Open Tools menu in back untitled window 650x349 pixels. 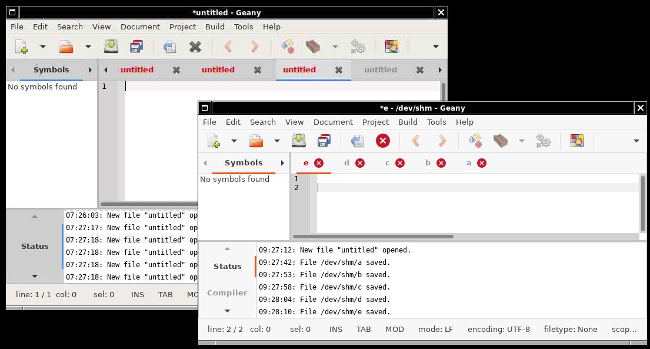[244, 26]
